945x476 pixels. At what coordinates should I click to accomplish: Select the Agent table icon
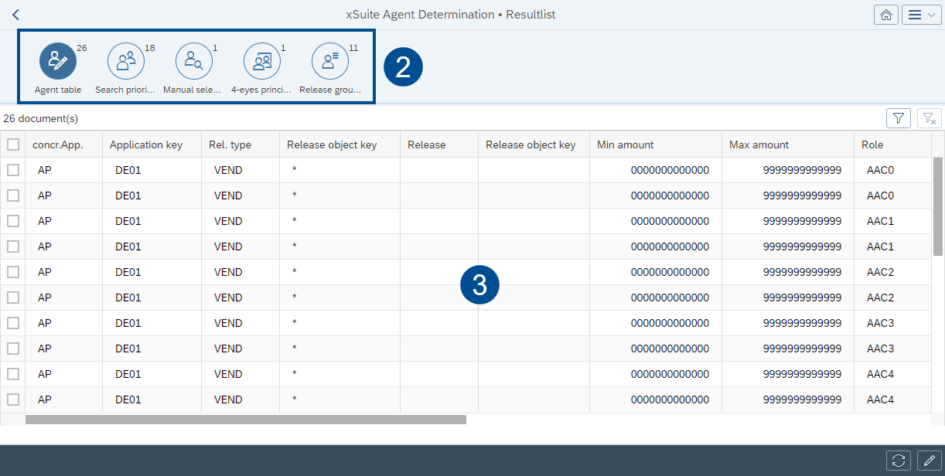(58, 62)
